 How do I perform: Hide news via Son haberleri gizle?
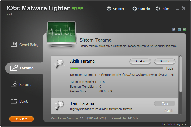pos(174,124)
